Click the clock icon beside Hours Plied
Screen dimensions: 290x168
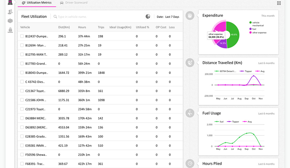point(190,163)
